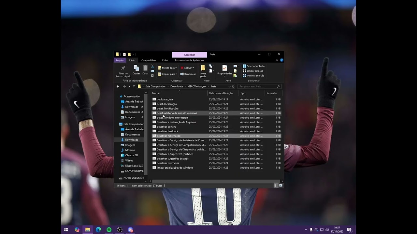Select limpar atualizações do windows file

point(175,168)
